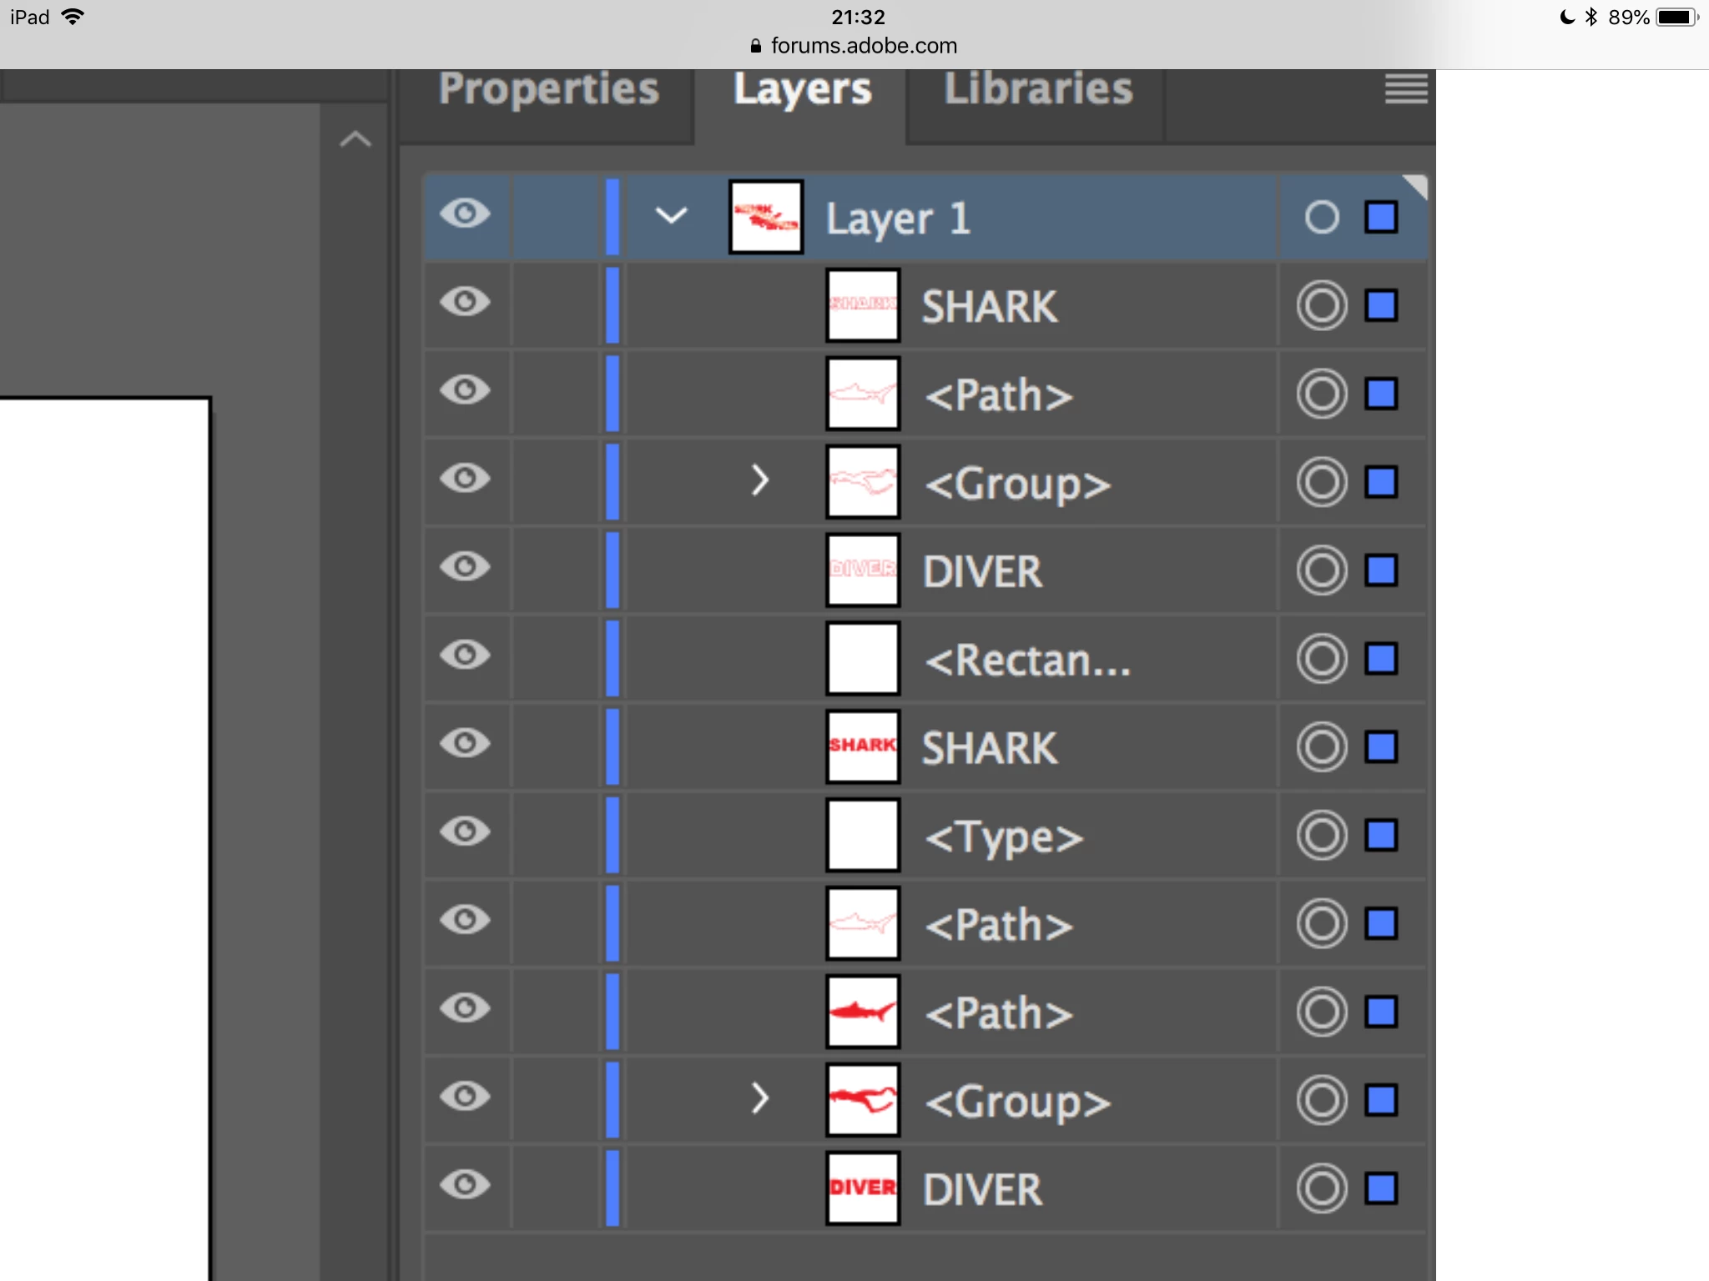Image resolution: width=1709 pixels, height=1281 pixels.
Task: Click the target icon on the Rectangle row
Action: (1322, 659)
